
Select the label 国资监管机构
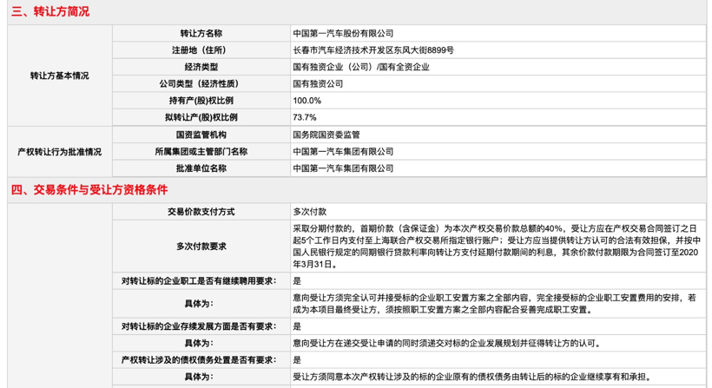(x=201, y=135)
